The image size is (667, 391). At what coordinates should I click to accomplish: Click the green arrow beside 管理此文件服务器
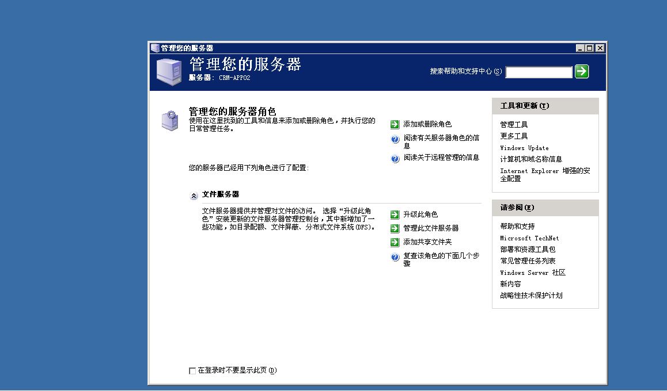coord(395,228)
